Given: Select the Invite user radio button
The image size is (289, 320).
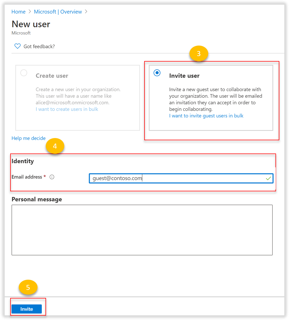Looking at the screenshot, I should click(x=157, y=73).
